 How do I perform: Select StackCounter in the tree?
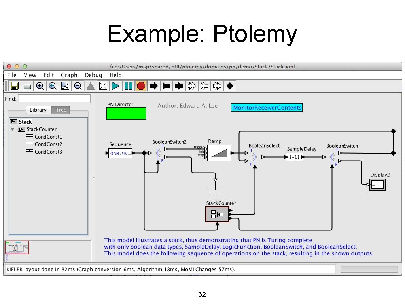coord(37,129)
